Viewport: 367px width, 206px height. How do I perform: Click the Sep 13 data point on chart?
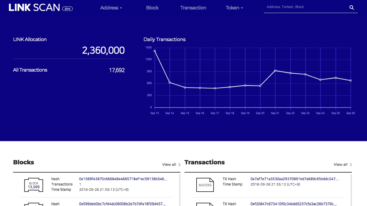coord(155,51)
